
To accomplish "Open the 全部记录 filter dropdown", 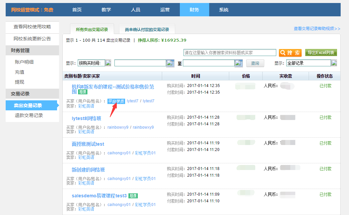I will tap(334, 63).
